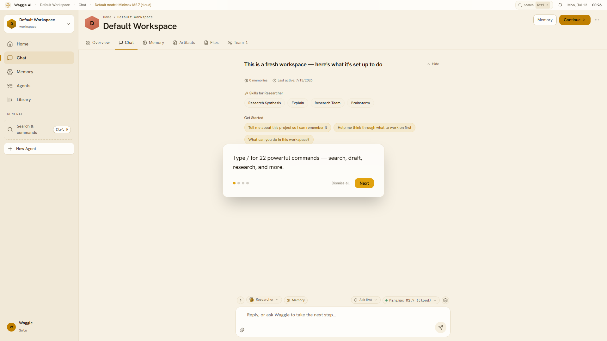Toggle the Memory chip above chat input
The image size is (607, 341).
[x=296, y=300]
